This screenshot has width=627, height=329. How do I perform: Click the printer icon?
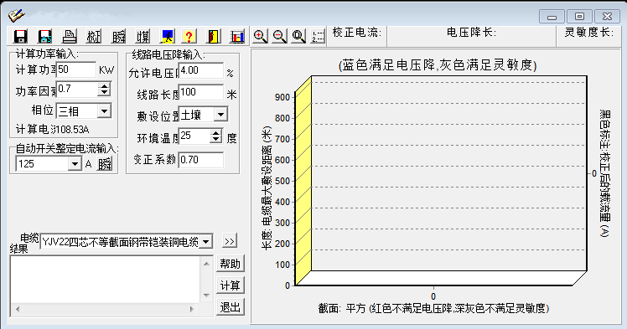70,36
